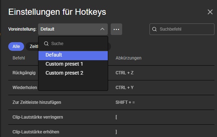
Task: Click the magnifier icon in Suchbefehl field
Action: click(154, 29)
